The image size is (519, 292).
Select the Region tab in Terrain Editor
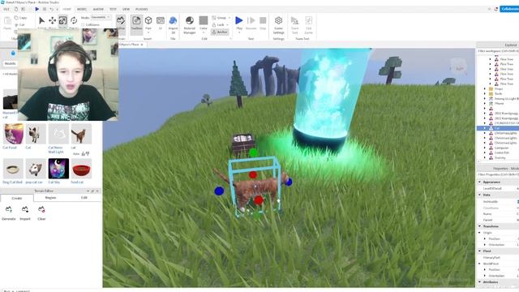click(50, 198)
